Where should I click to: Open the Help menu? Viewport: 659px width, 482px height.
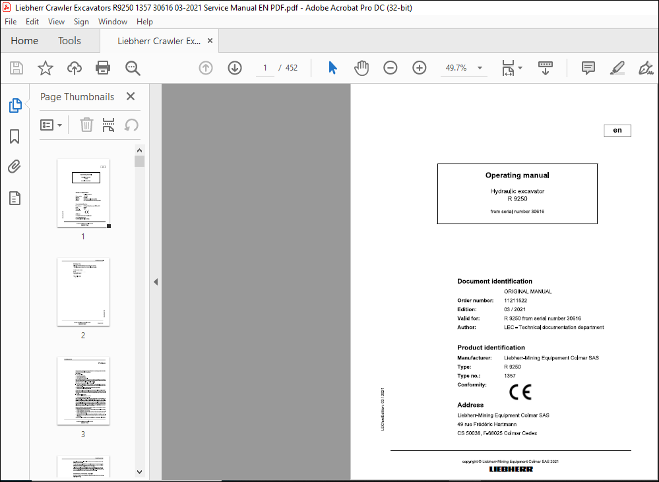[144, 22]
